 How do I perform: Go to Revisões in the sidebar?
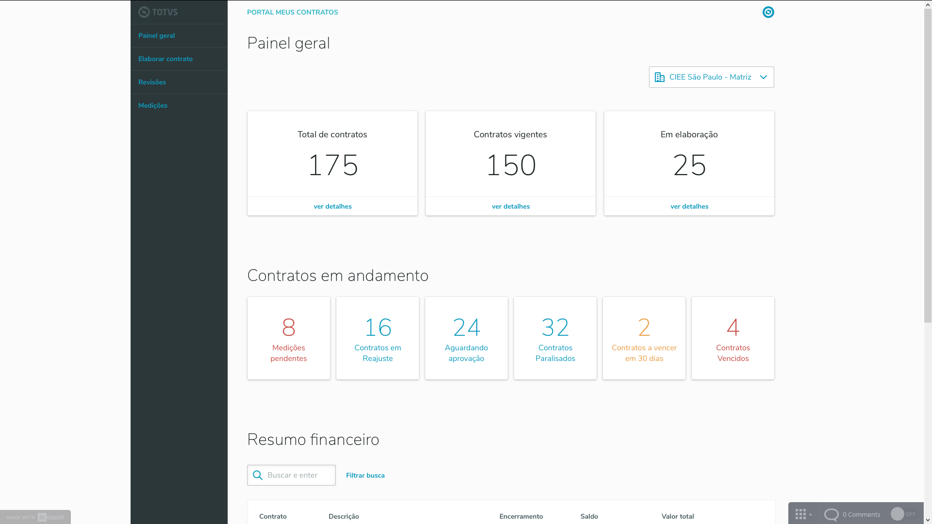(152, 82)
